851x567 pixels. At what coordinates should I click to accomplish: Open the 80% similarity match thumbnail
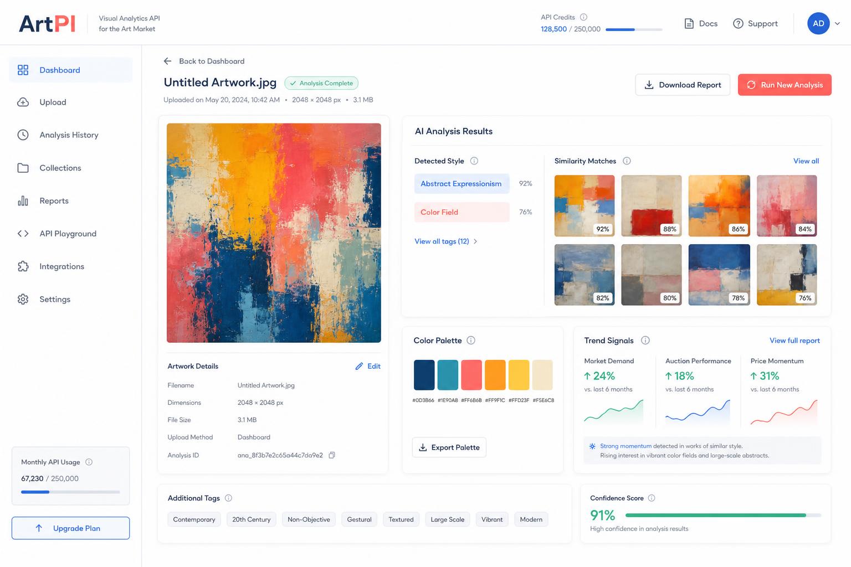tap(652, 275)
